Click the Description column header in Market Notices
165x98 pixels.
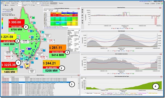[48, 77]
